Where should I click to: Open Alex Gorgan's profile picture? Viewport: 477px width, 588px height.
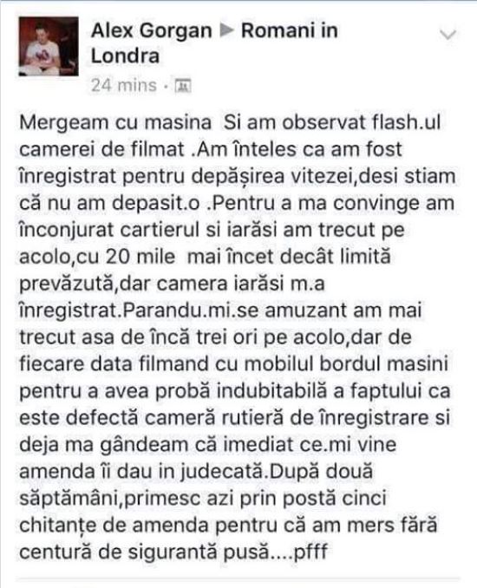tap(49, 46)
